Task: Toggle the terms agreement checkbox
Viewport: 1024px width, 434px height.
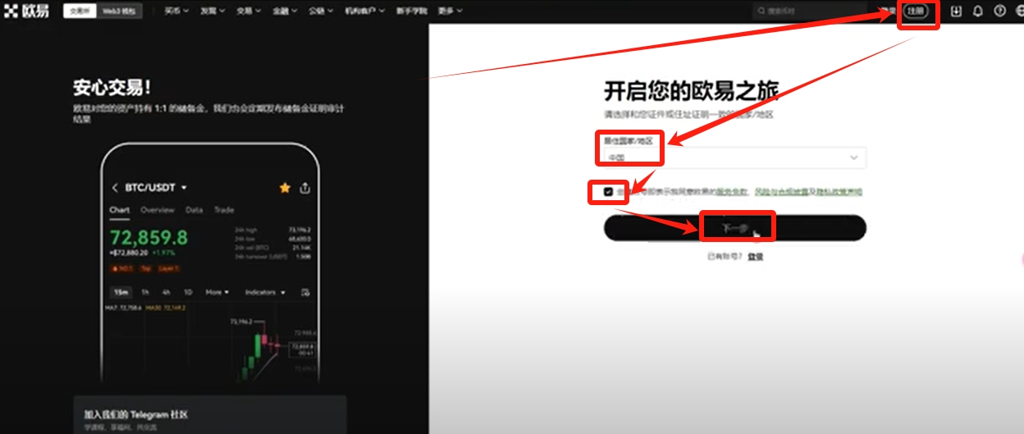Action: click(608, 192)
